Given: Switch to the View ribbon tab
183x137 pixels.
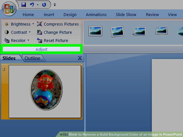Looking at the screenshot, I should [x=172, y=15].
